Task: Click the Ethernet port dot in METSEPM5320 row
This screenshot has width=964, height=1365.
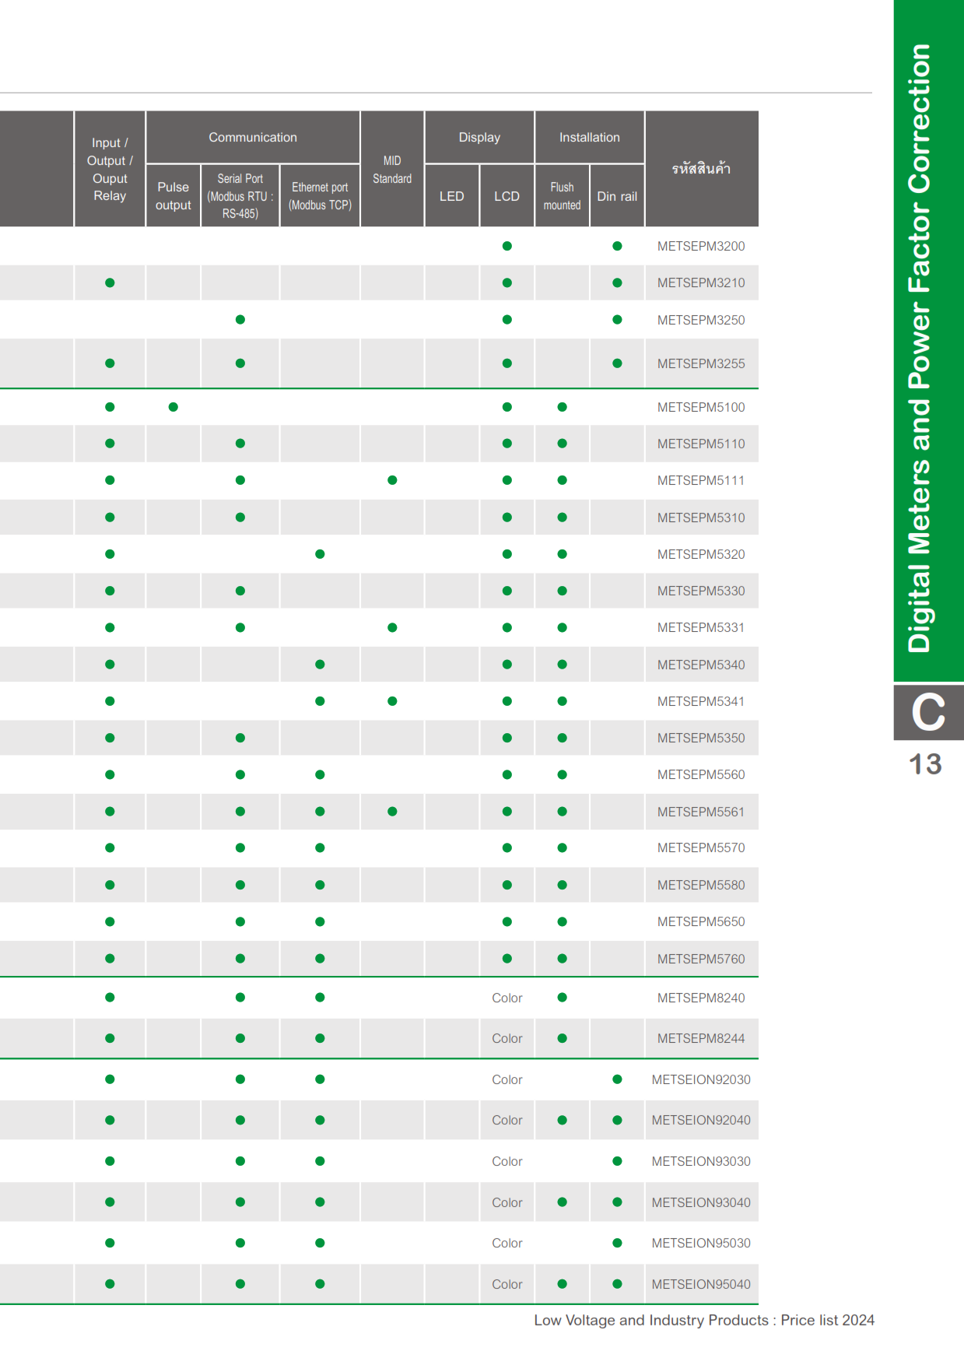Action: click(320, 554)
